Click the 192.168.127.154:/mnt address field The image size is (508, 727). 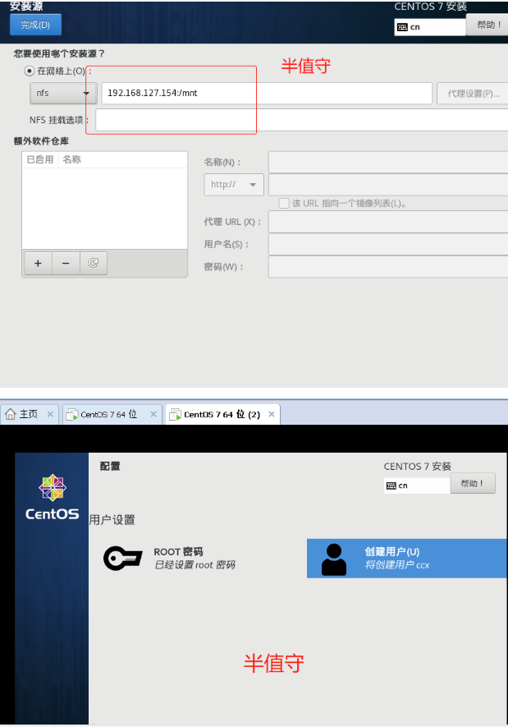coord(267,93)
